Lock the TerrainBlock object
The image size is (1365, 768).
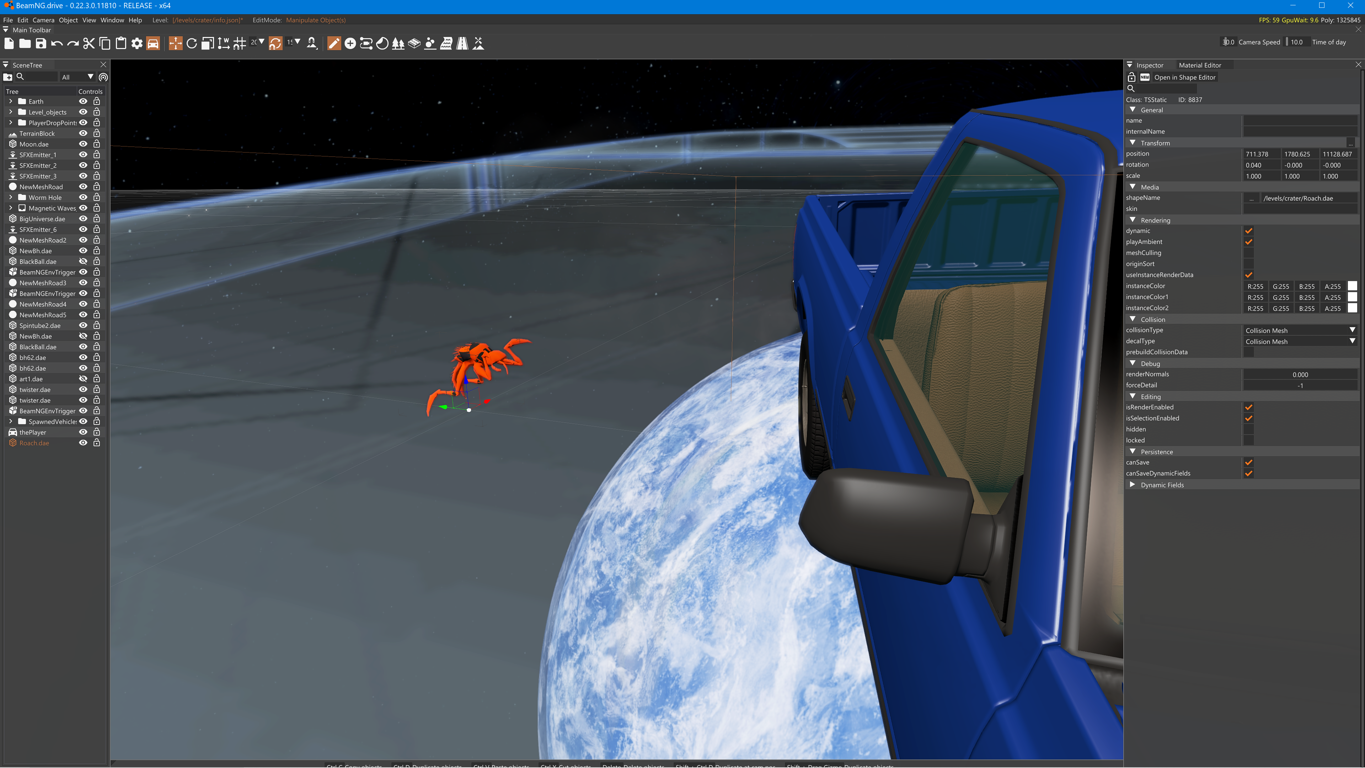96,133
